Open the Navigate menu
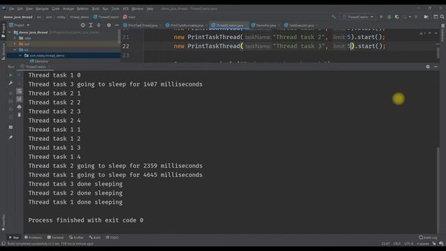The width and height of the screenshot is (446, 251). (x=42, y=9)
